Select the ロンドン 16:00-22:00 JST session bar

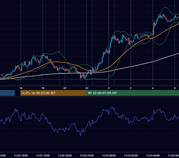pyautogui.click(x=53, y=93)
